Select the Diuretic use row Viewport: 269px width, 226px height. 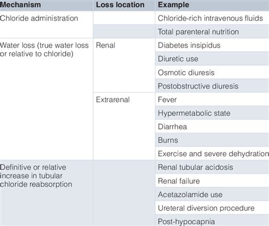pyautogui.click(x=212, y=58)
